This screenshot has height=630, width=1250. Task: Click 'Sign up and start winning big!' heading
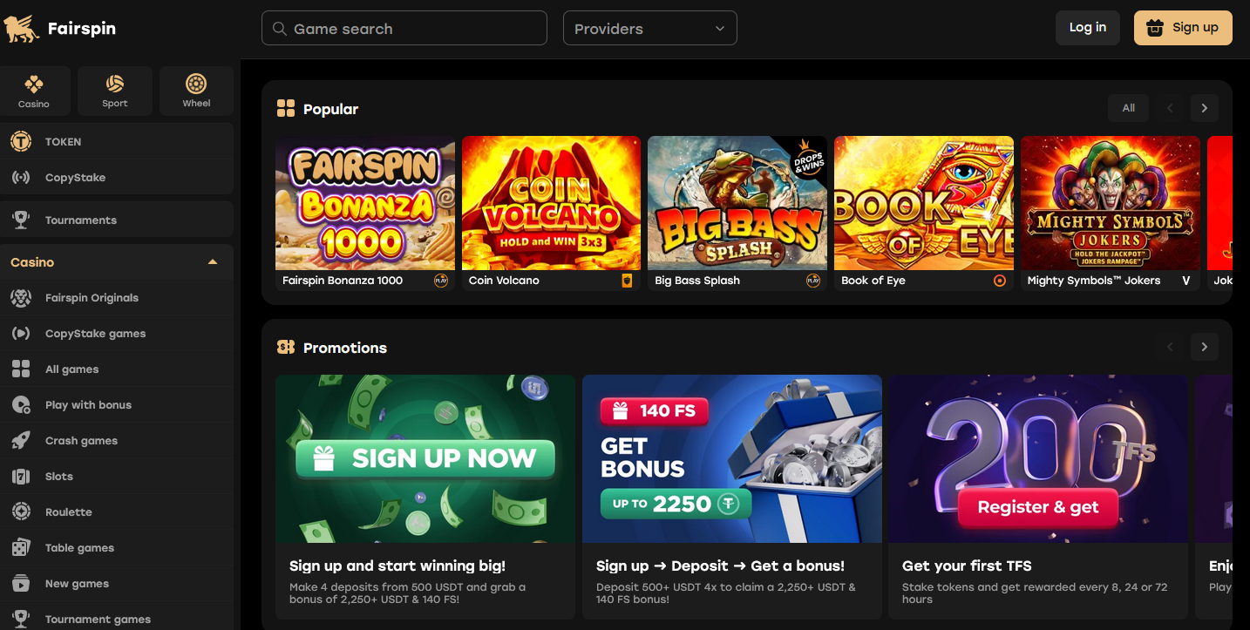click(397, 566)
